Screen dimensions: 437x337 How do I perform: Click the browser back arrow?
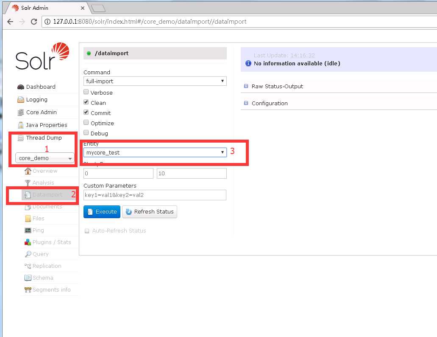(x=10, y=22)
